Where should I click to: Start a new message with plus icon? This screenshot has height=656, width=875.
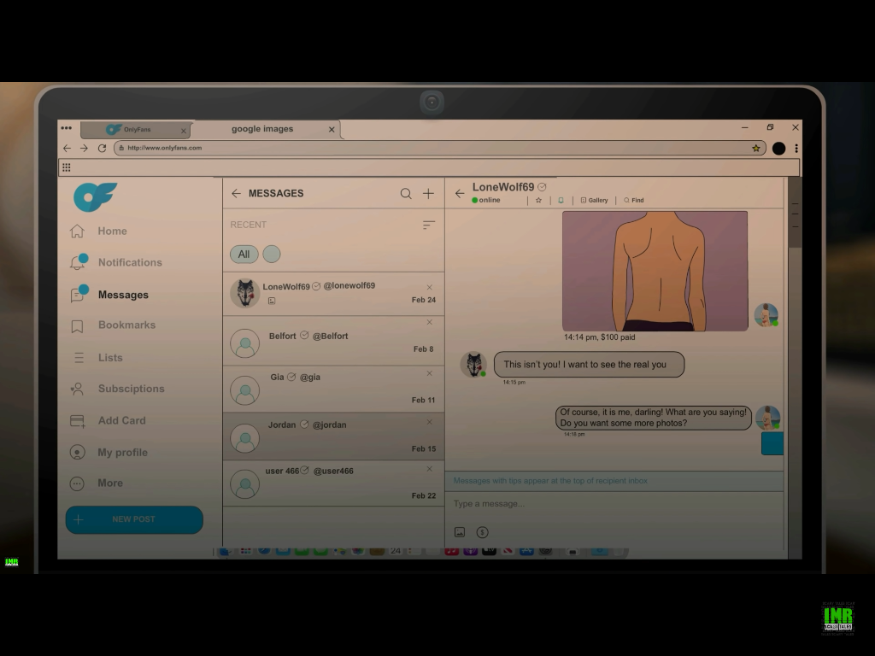click(428, 194)
